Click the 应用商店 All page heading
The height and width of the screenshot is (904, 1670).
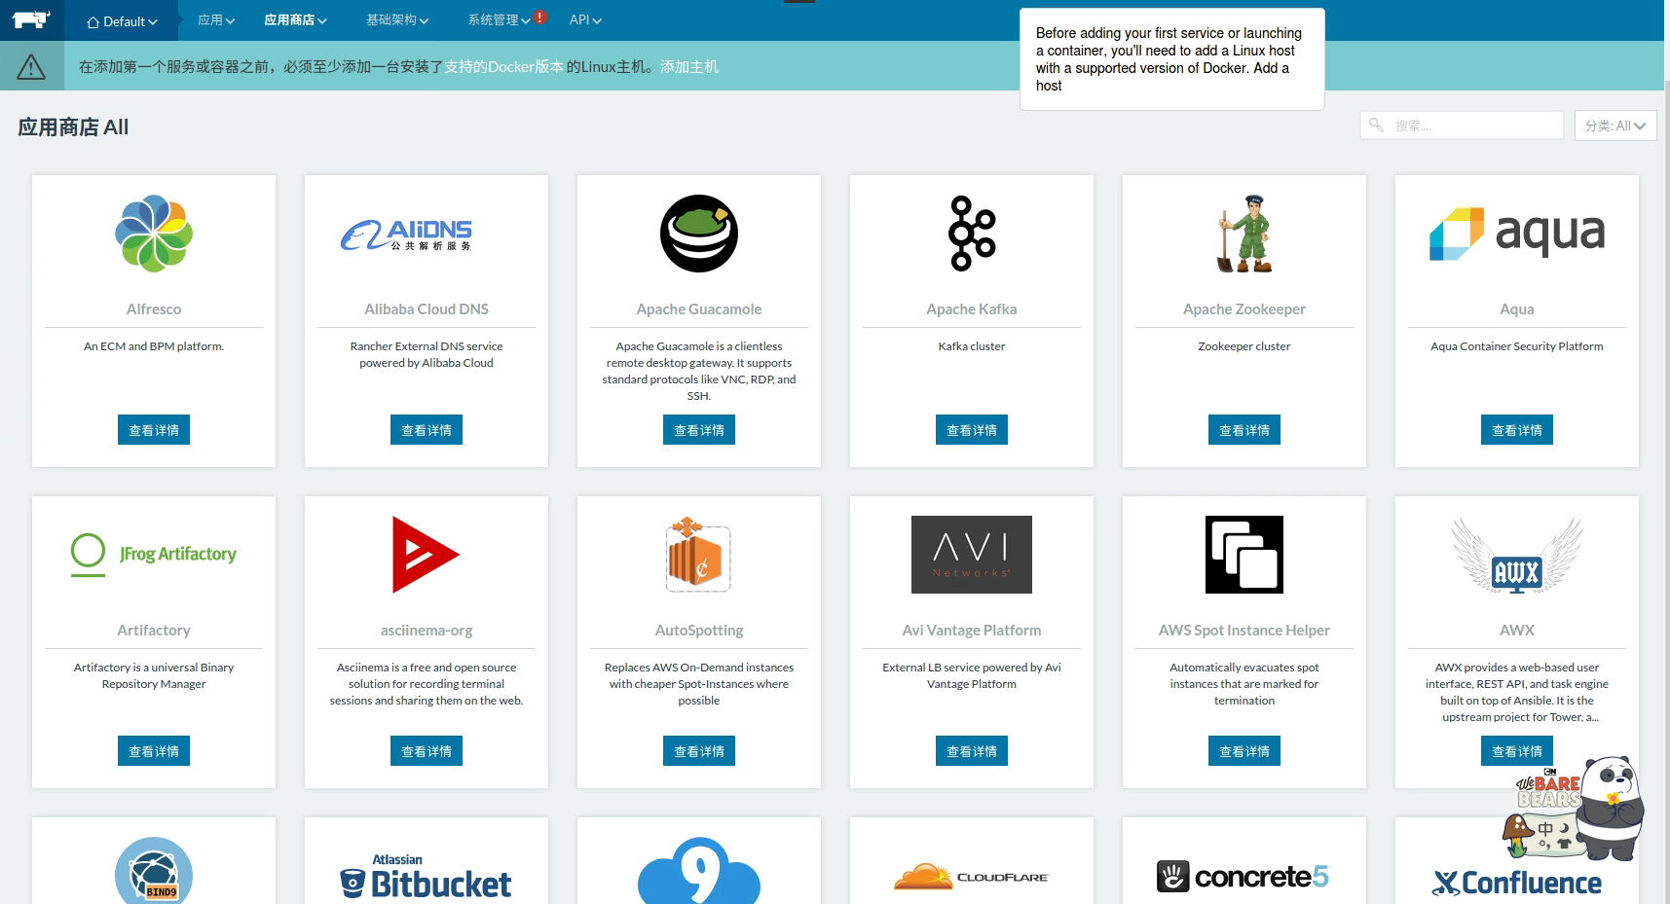click(x=73, y=127)
